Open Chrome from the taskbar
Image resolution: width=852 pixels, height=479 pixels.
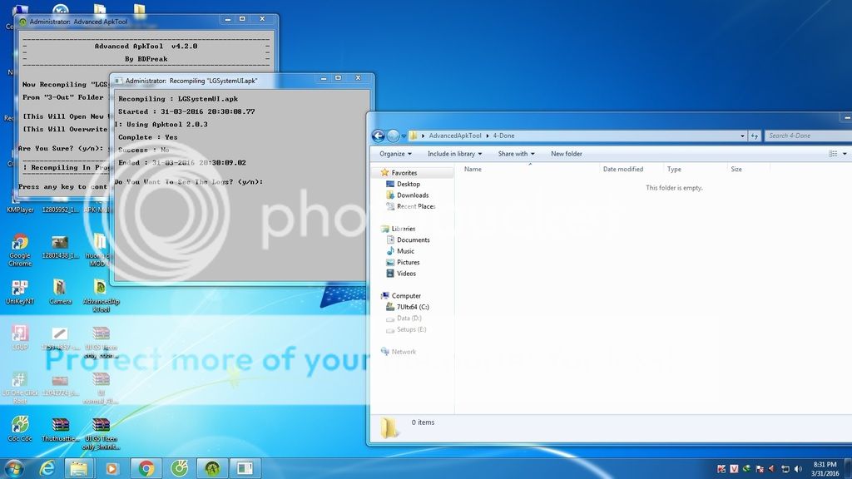[146, 468]
